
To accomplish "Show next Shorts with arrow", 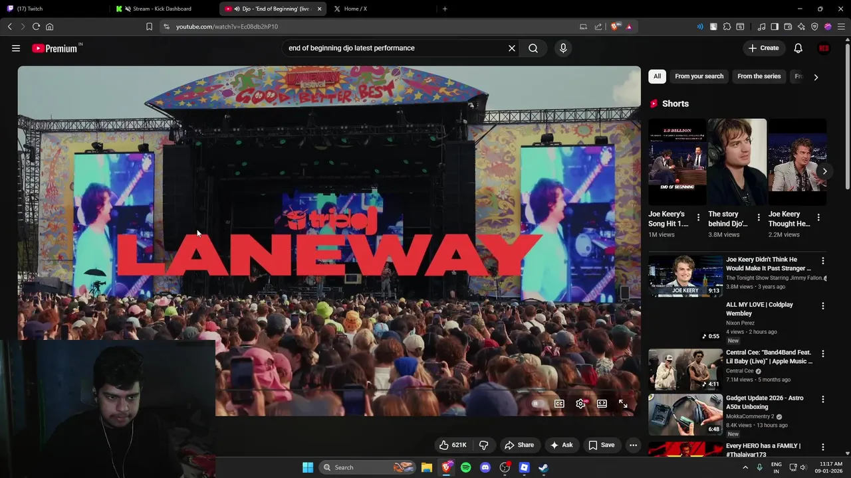I will [x=824, y=171].
